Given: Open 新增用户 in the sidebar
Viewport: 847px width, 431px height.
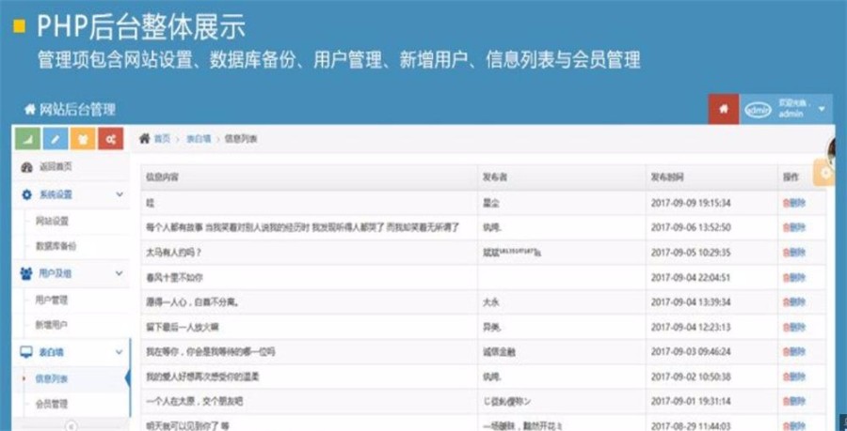Looking at the screenshot, I should click(x=52, y=325).
